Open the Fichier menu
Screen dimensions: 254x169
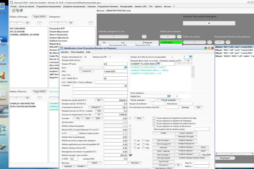pos(14,6)
